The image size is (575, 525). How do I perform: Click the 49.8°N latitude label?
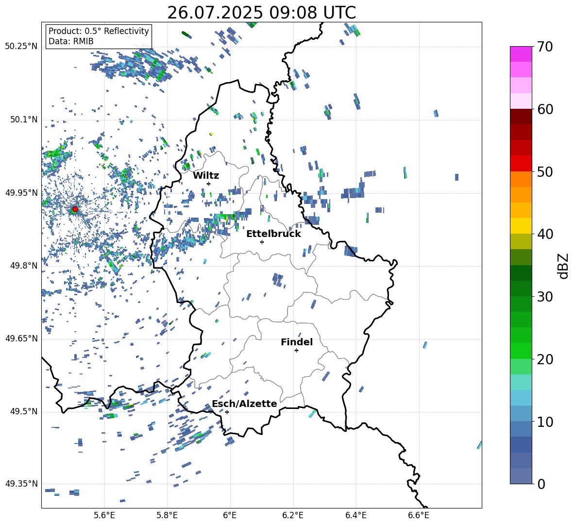point(24,266)
